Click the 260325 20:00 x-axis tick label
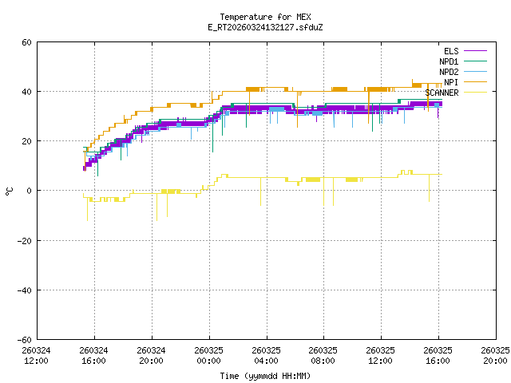 point(495,355)
